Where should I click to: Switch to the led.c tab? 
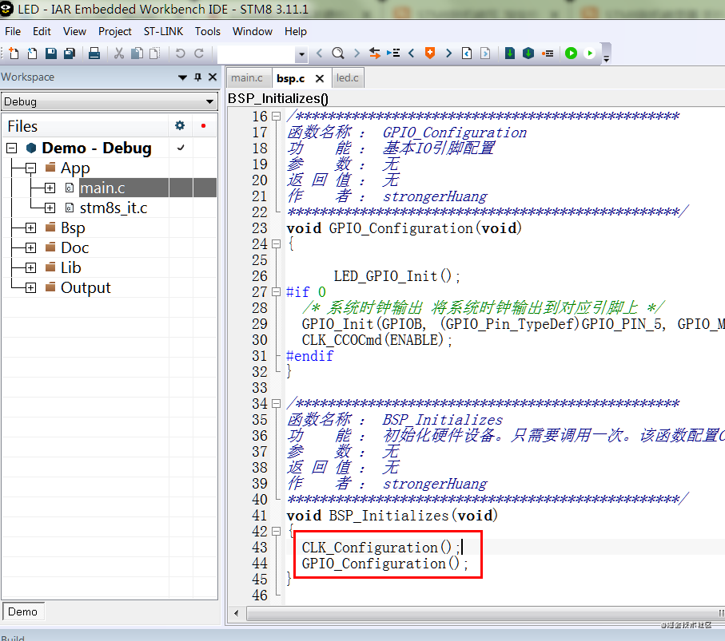[x=348, y=77]
